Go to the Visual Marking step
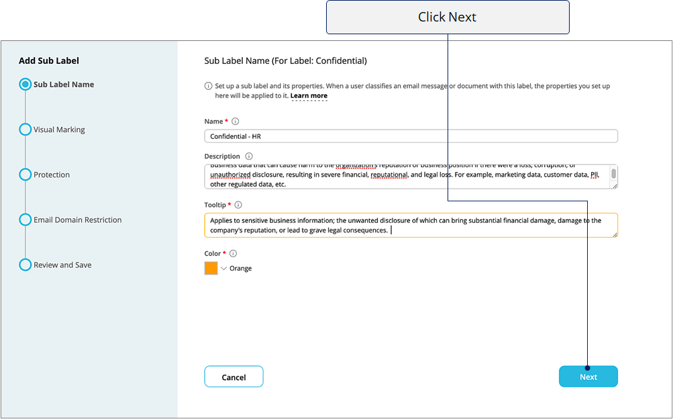Image resolution: width=673 pixels, height=419 pixels. click(x=59, y=130)
